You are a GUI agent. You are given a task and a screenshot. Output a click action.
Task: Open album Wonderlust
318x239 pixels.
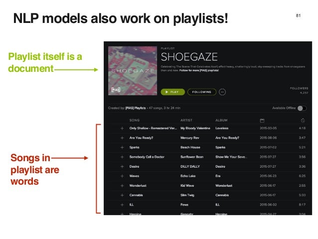pyautogui.click(x=224, y=186)
